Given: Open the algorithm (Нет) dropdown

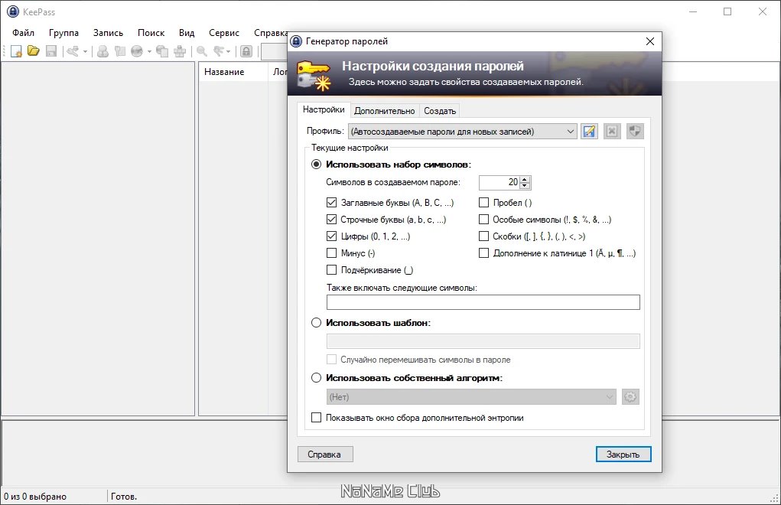Looking at the screenshot, I should tap(471, 397).
